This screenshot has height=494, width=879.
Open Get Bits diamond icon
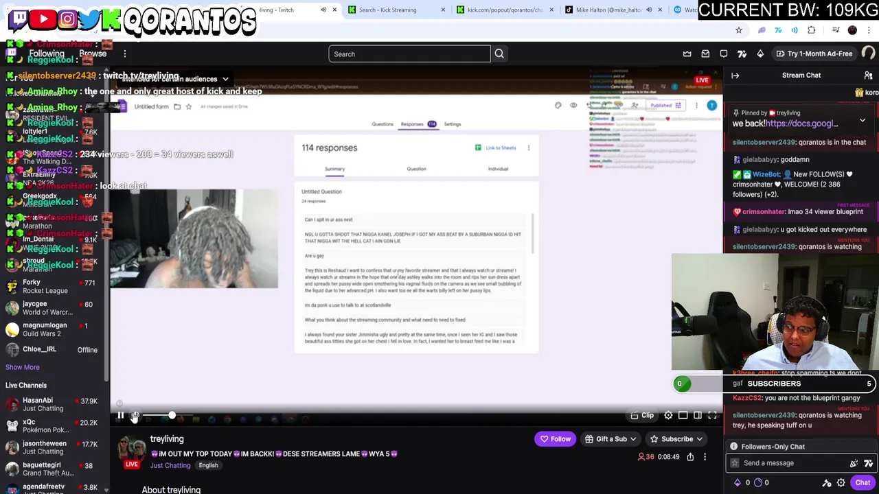point(760,54)
